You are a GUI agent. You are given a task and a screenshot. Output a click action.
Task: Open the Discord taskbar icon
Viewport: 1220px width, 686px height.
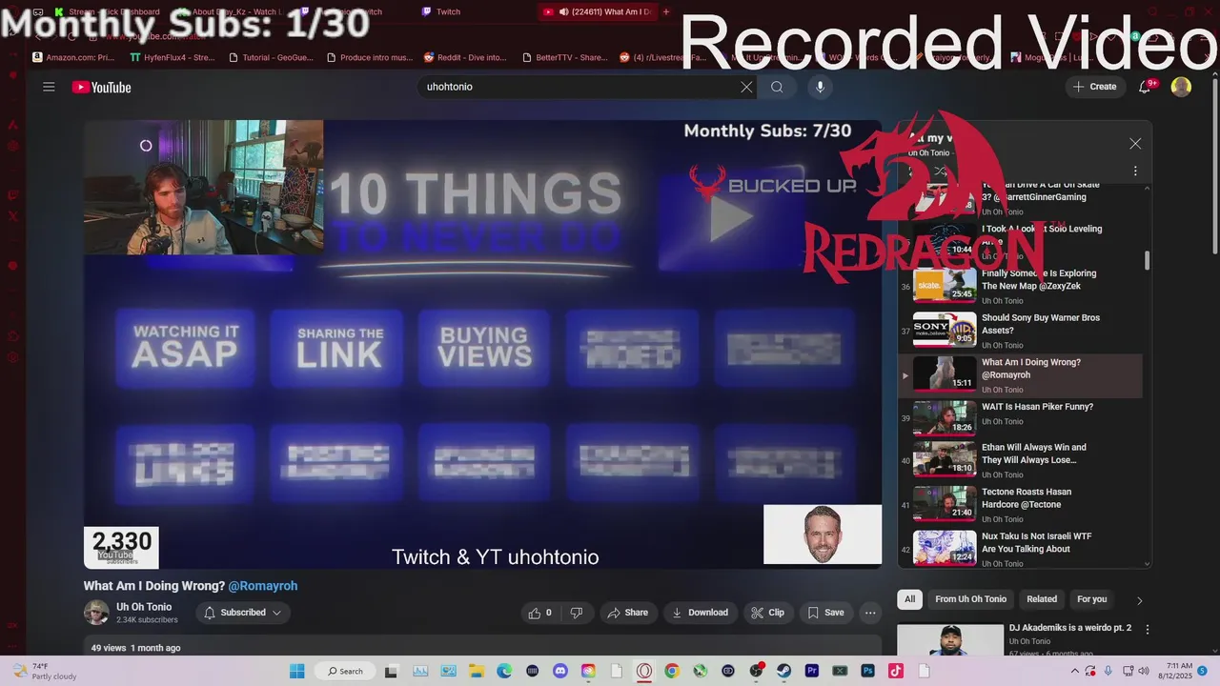[559, 671]
